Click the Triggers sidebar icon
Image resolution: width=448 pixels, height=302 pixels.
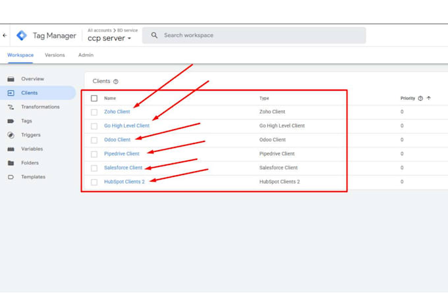point(11,135)
